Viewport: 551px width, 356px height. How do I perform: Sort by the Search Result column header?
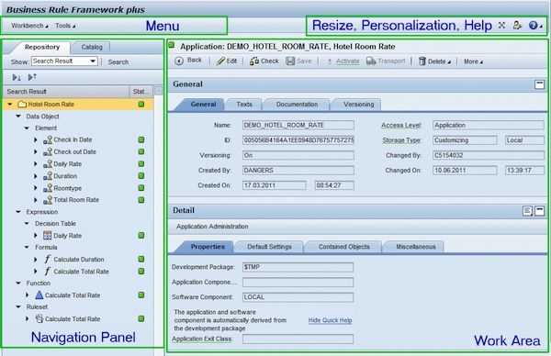click(x=66, y=91)
